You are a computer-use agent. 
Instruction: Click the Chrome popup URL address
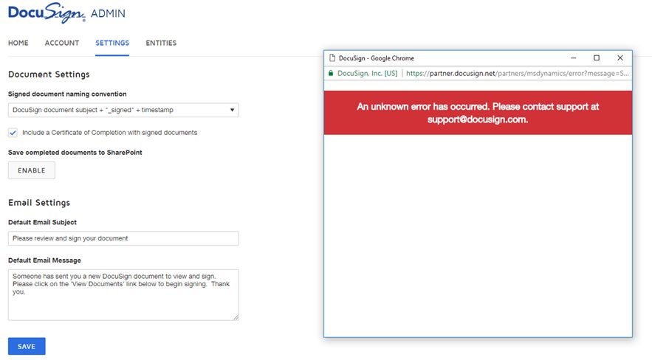(x=518, y=74)
